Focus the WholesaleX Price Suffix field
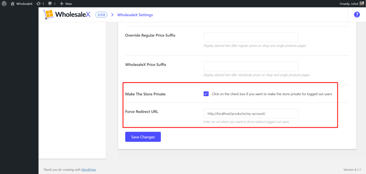 (251, 66)
